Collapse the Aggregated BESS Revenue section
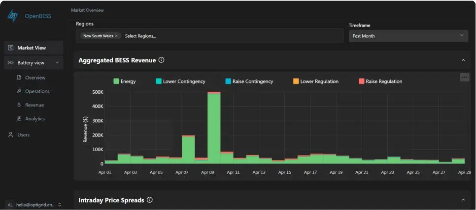The width and height of the screenshot is (476, 210). [x=463, y=60]
